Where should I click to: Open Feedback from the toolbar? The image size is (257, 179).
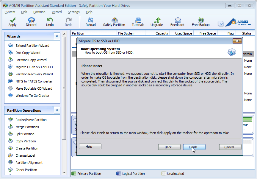click(177, 22)
